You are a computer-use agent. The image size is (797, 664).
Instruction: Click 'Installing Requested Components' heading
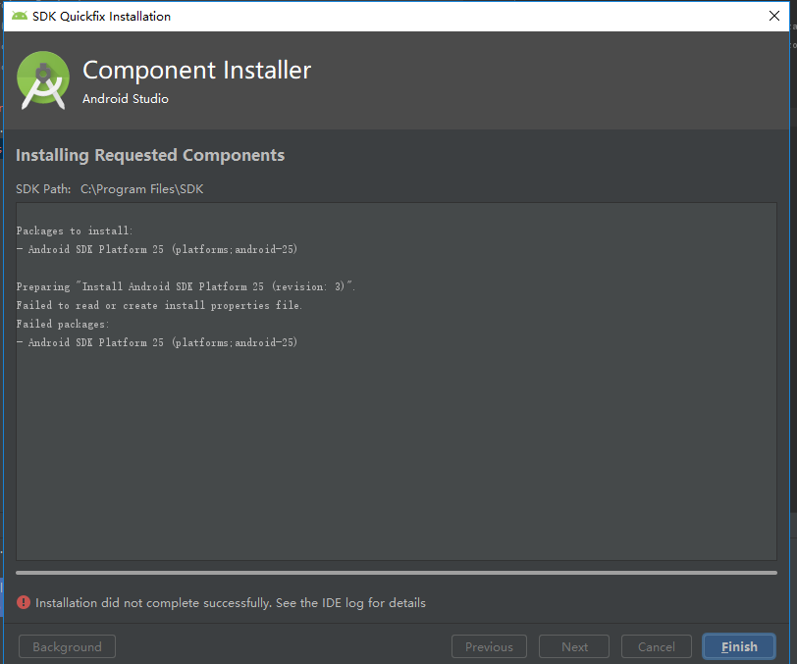click(150, 155)
